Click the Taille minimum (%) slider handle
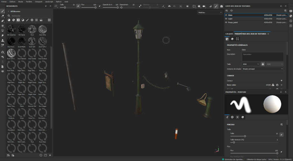The width and height of the screenshot is (293, 161). [234, 142]
